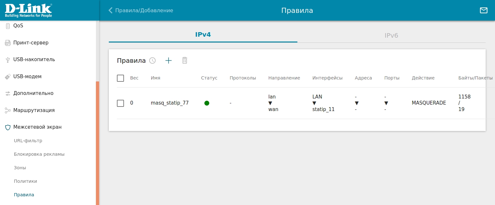Go back via Правила/Добавление breadcrumb
Screen dimensions: 495x205
[x=141, y=10]
